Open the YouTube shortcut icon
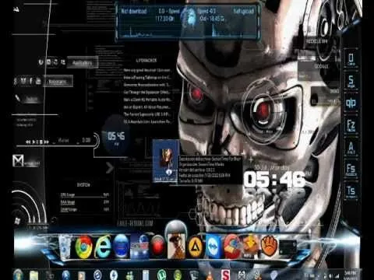 [38, 82]
